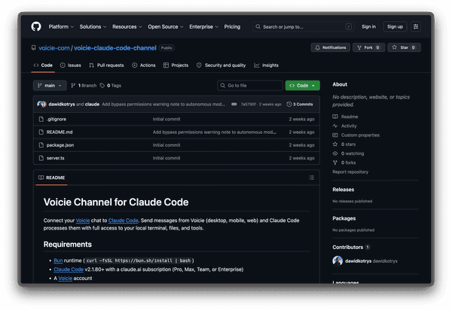Follow the Claude Code link in intro paragraph
Viewport: 452px width, 310px height.
[123, 220]
